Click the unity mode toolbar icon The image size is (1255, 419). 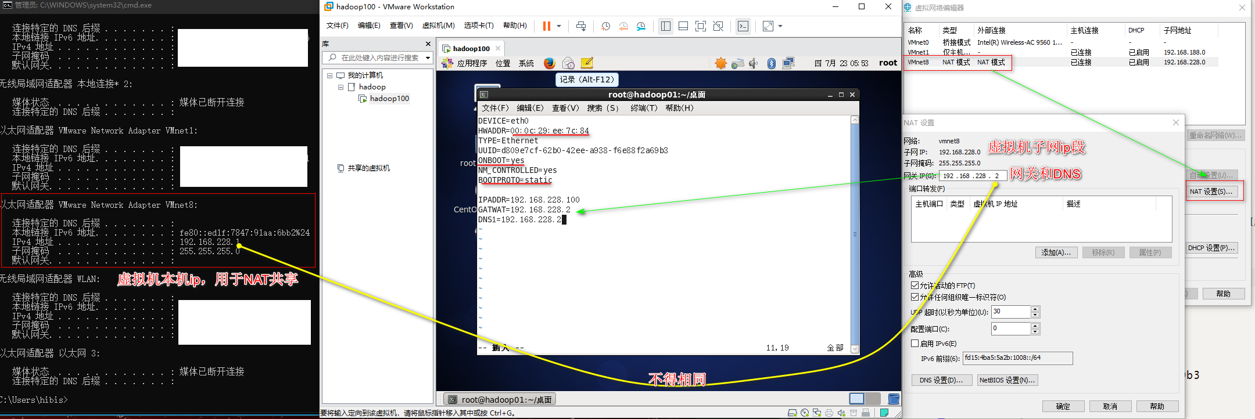[x=718, y=26]
